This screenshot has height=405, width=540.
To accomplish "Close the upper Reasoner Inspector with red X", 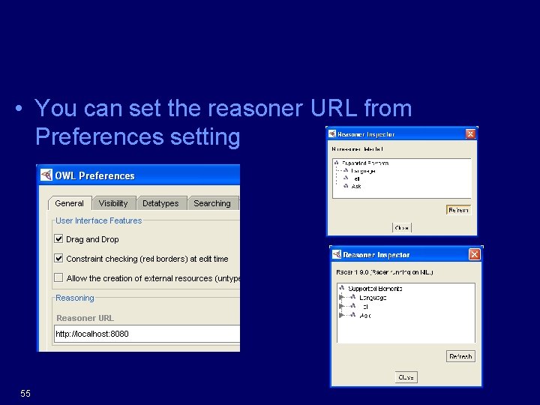I will [x=470, y=134].
